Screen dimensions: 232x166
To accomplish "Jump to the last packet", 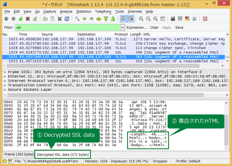I will (x=113, y=19).
